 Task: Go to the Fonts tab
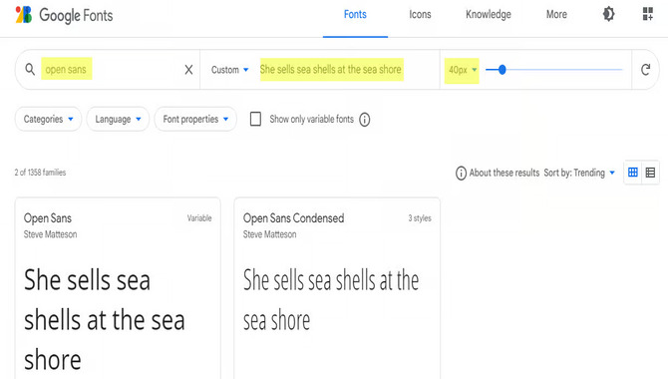point(355,15)
